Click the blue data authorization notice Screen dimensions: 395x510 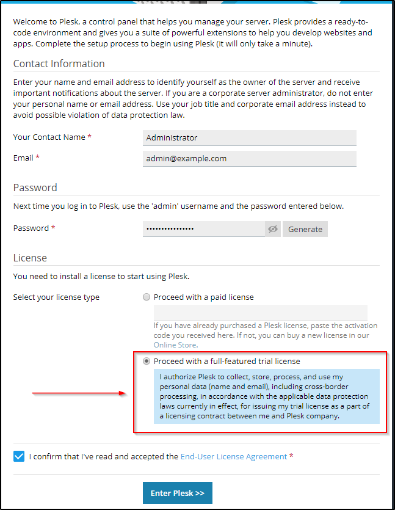pos(266,396)
